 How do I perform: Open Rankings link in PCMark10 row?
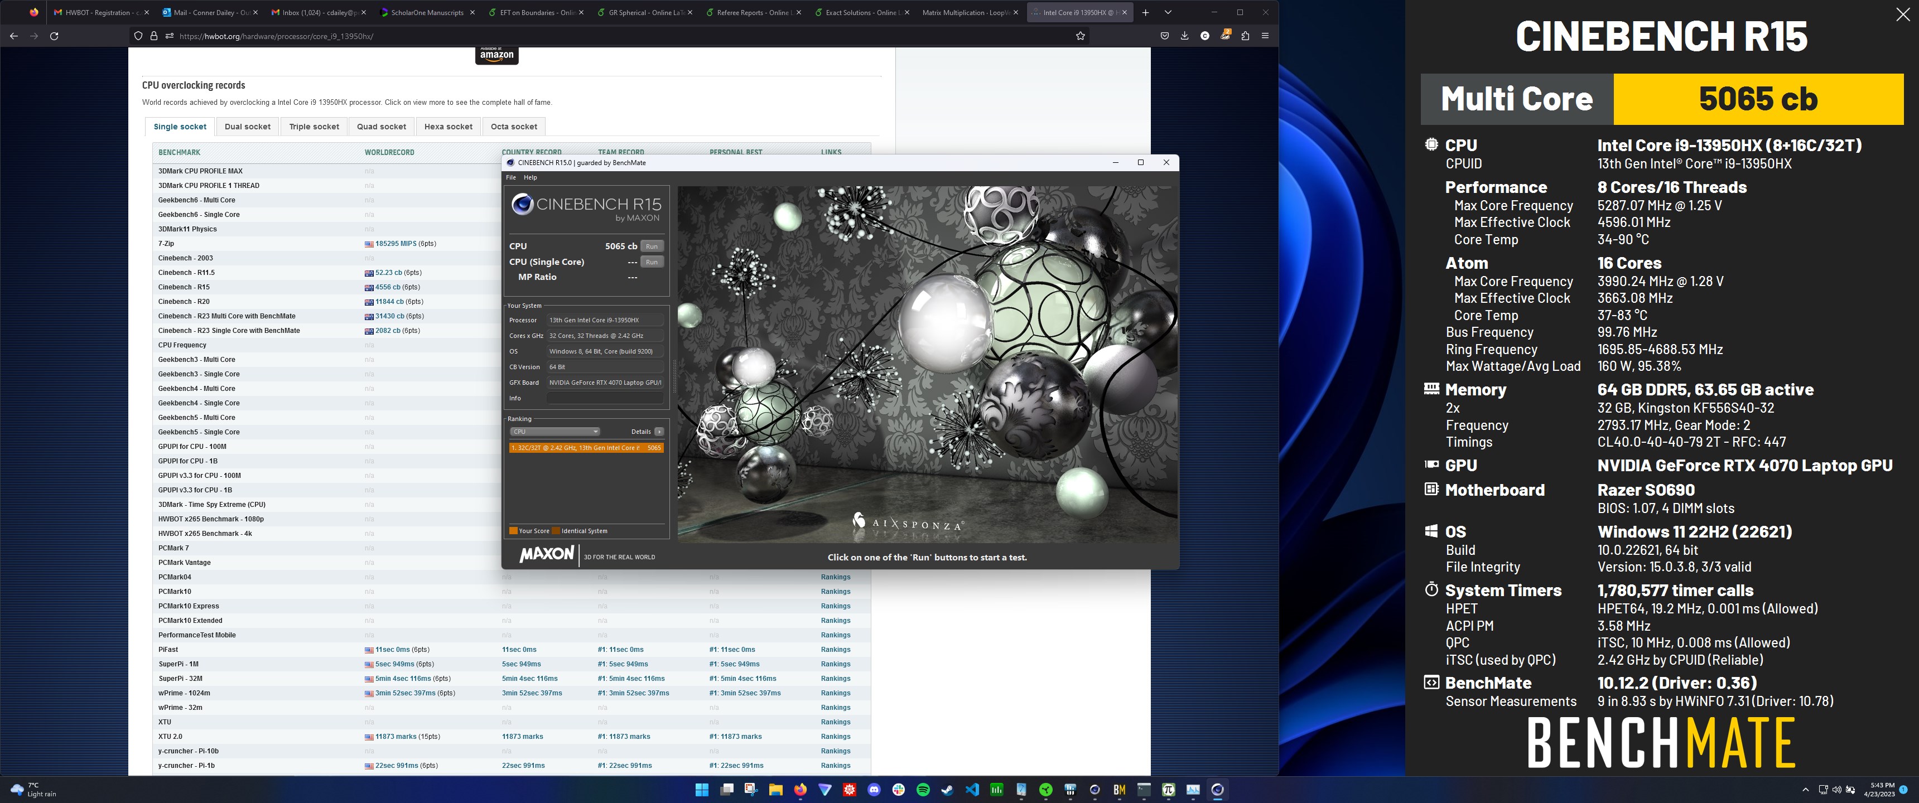(835, 592)
